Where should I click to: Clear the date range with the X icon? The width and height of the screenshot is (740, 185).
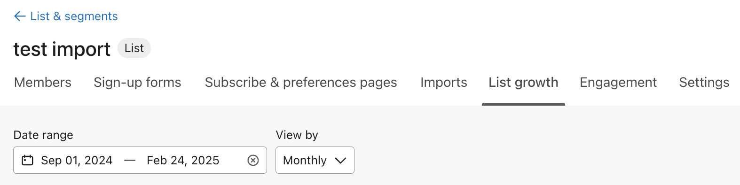point(253,161)
